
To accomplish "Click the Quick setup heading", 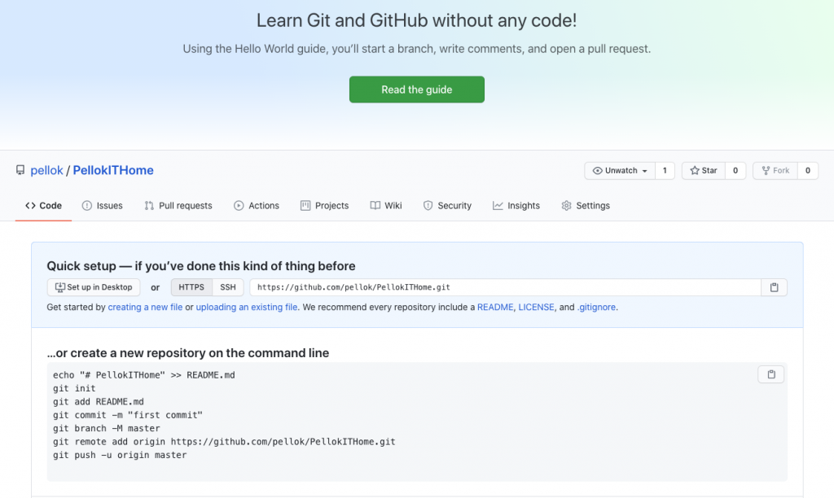I will coord(201,266).
